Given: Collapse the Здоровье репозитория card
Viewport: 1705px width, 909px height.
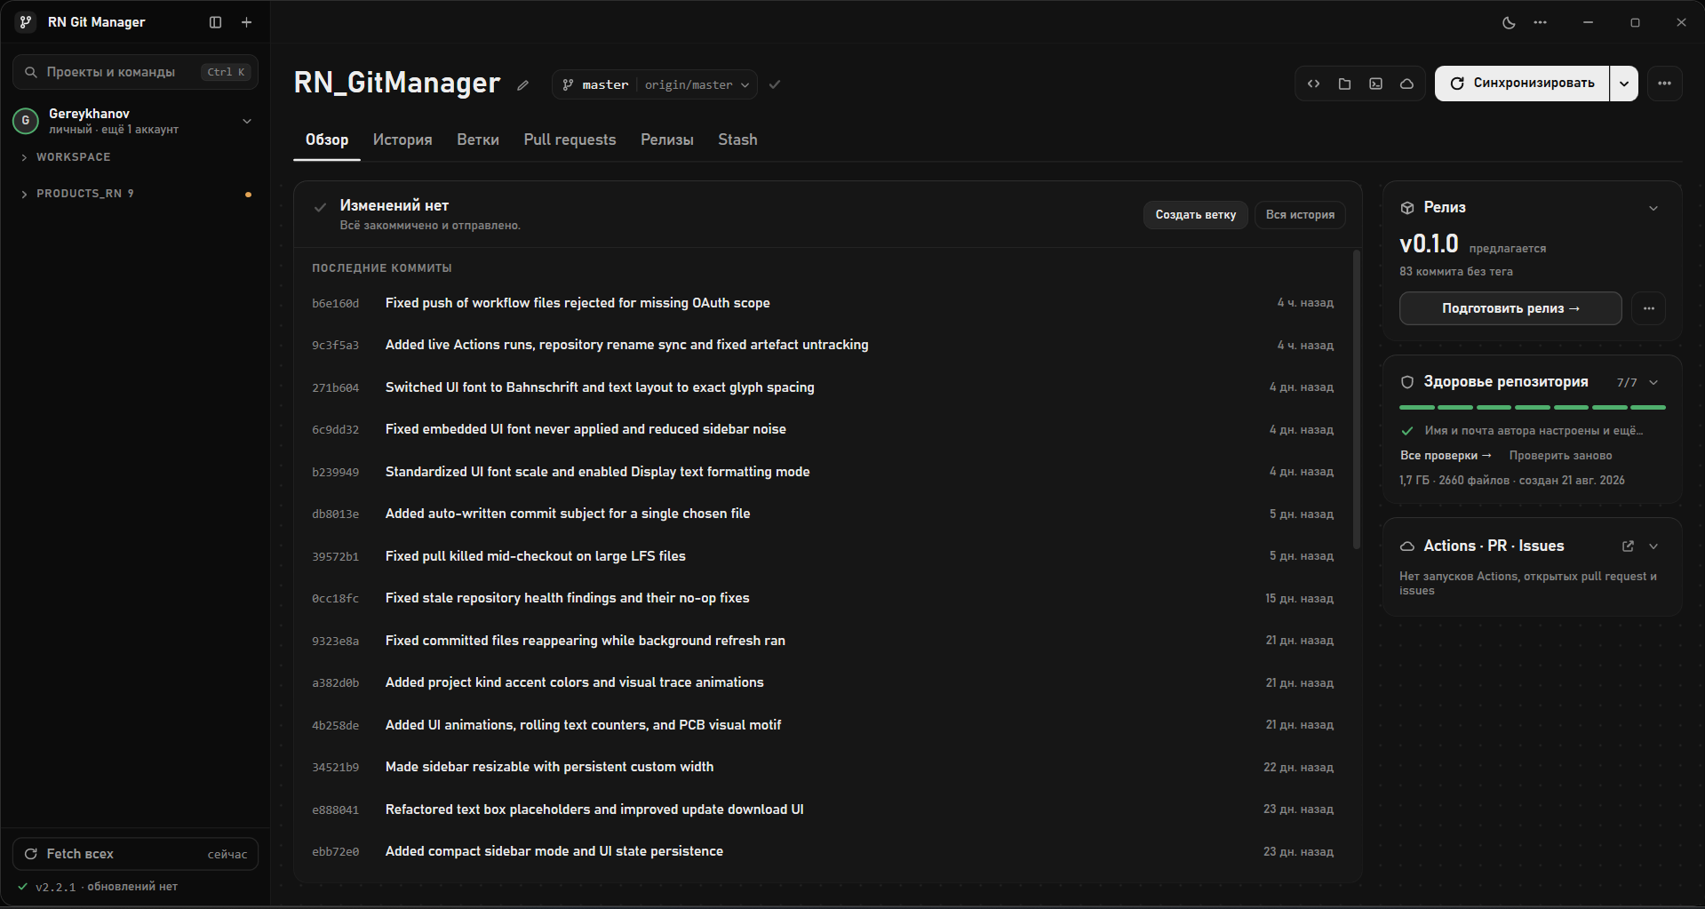Looking at the screenshot, I should click(x=1653, y=382).
